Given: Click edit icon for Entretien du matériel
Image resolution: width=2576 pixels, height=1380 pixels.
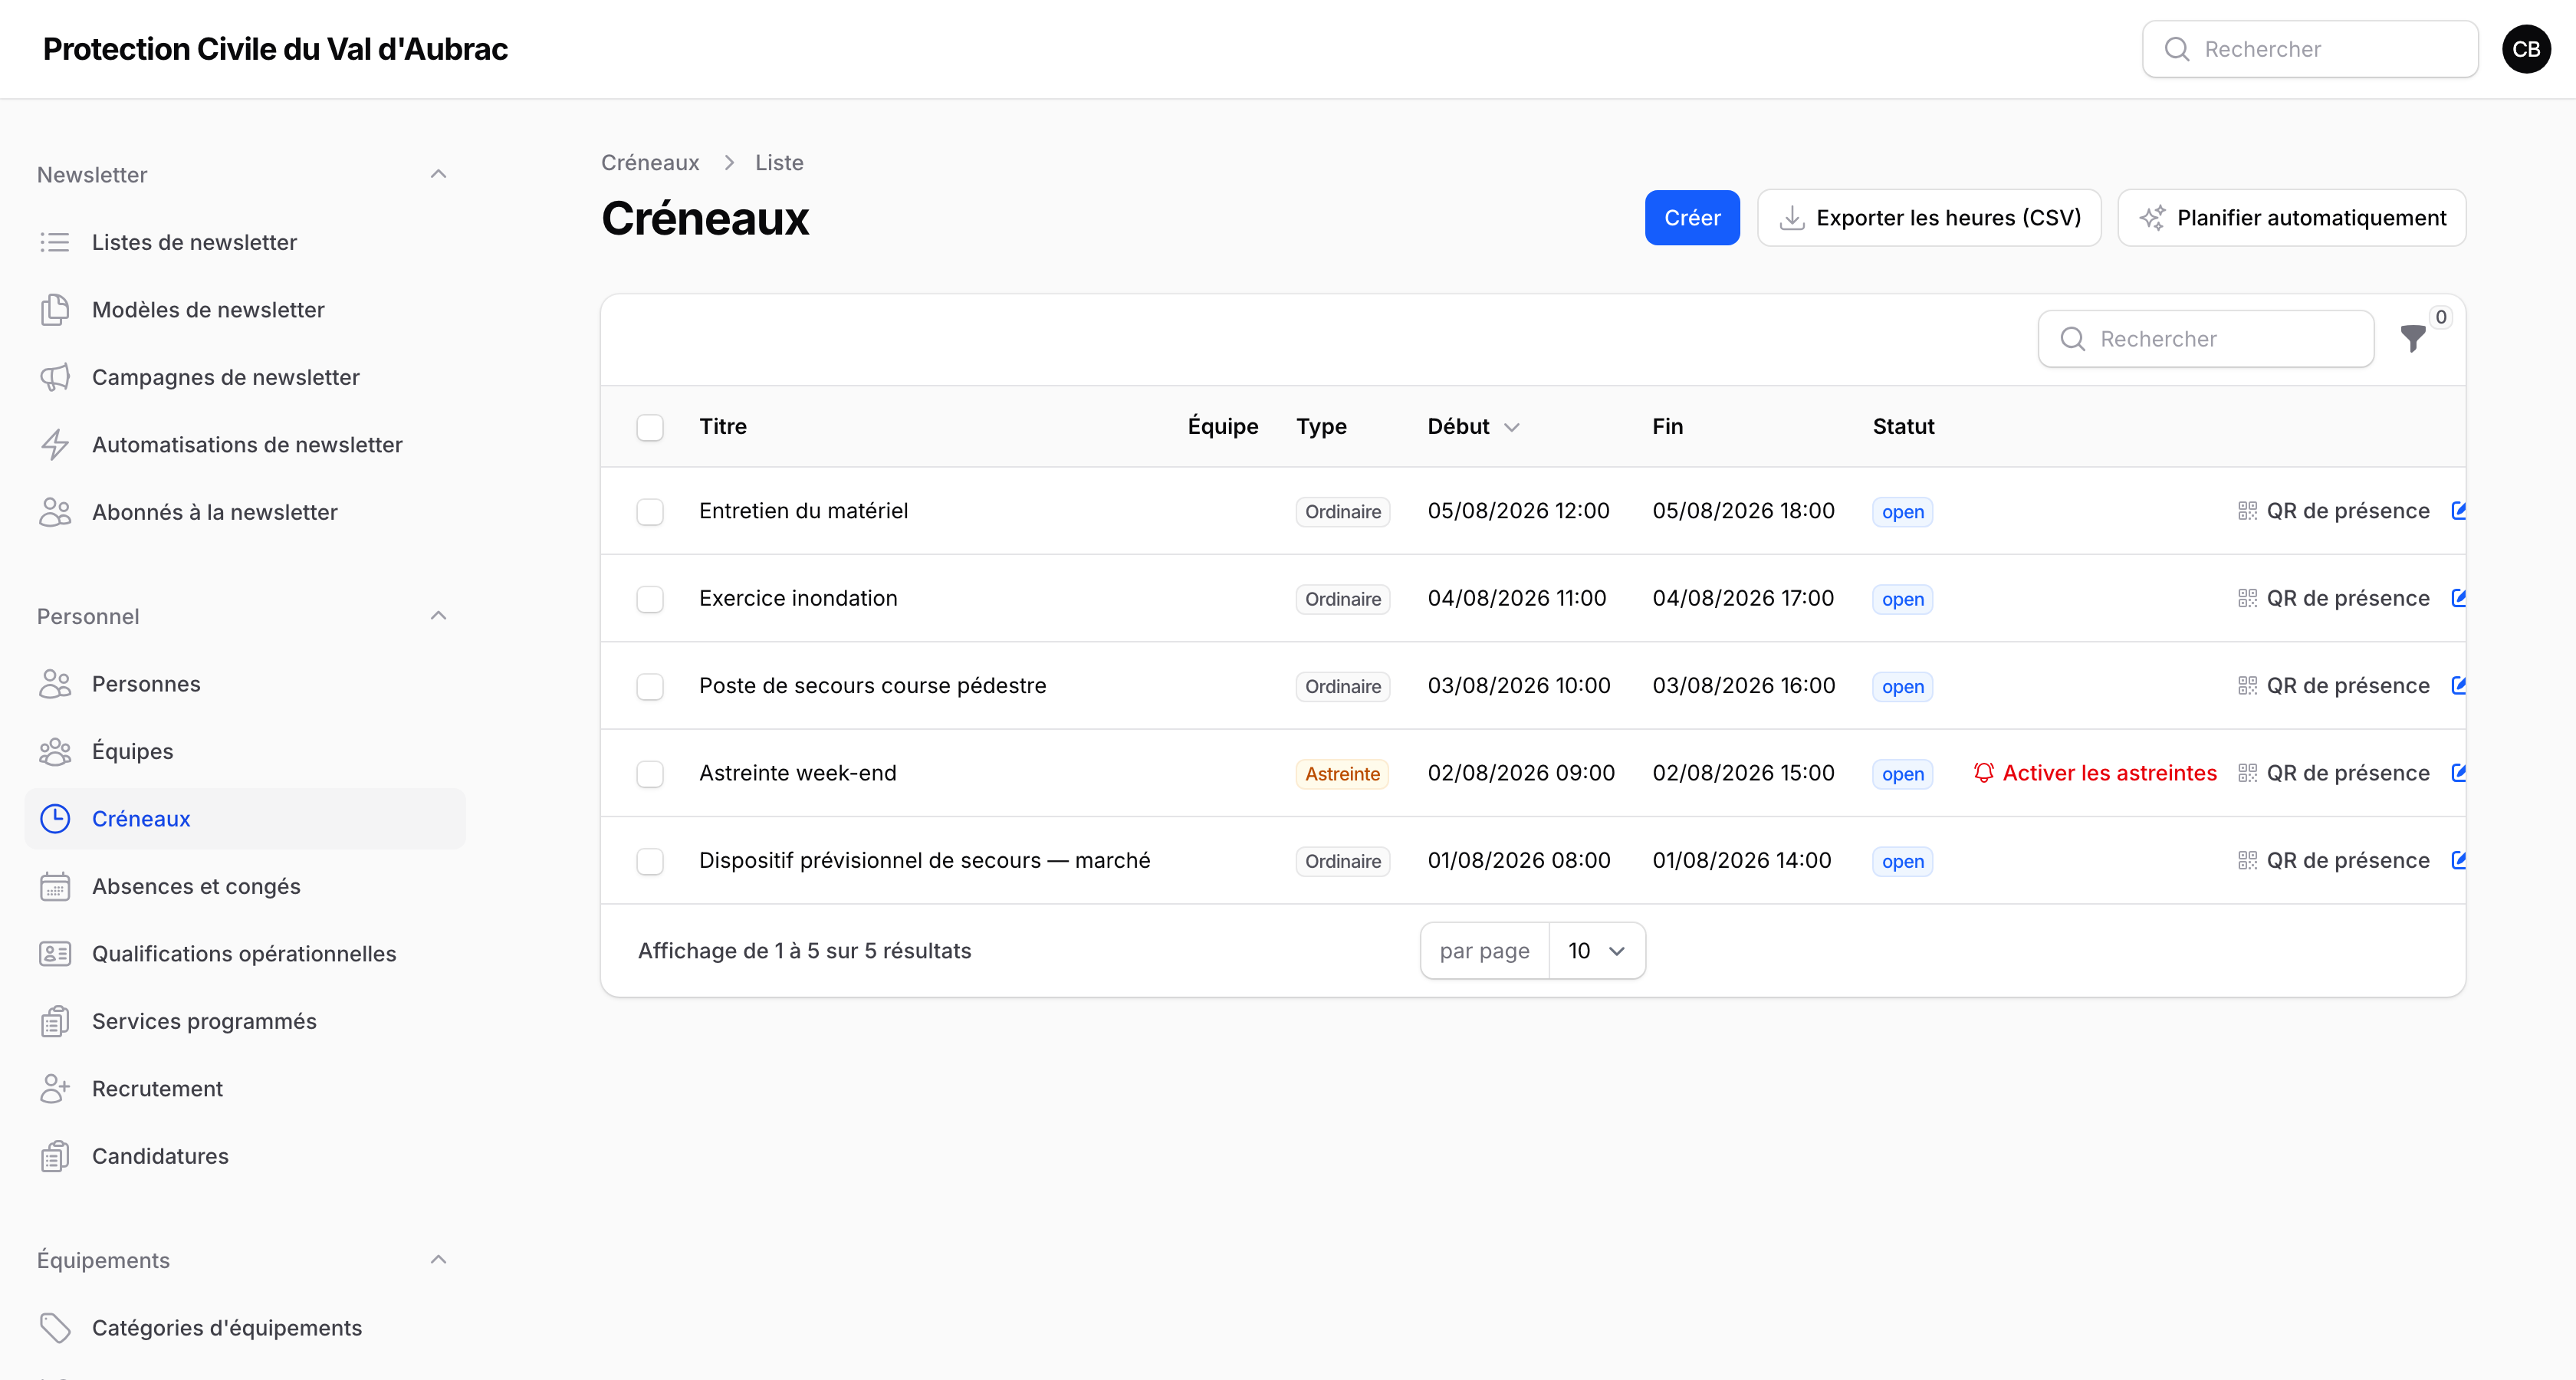Looking at the screenshot, I should 2458,511.
